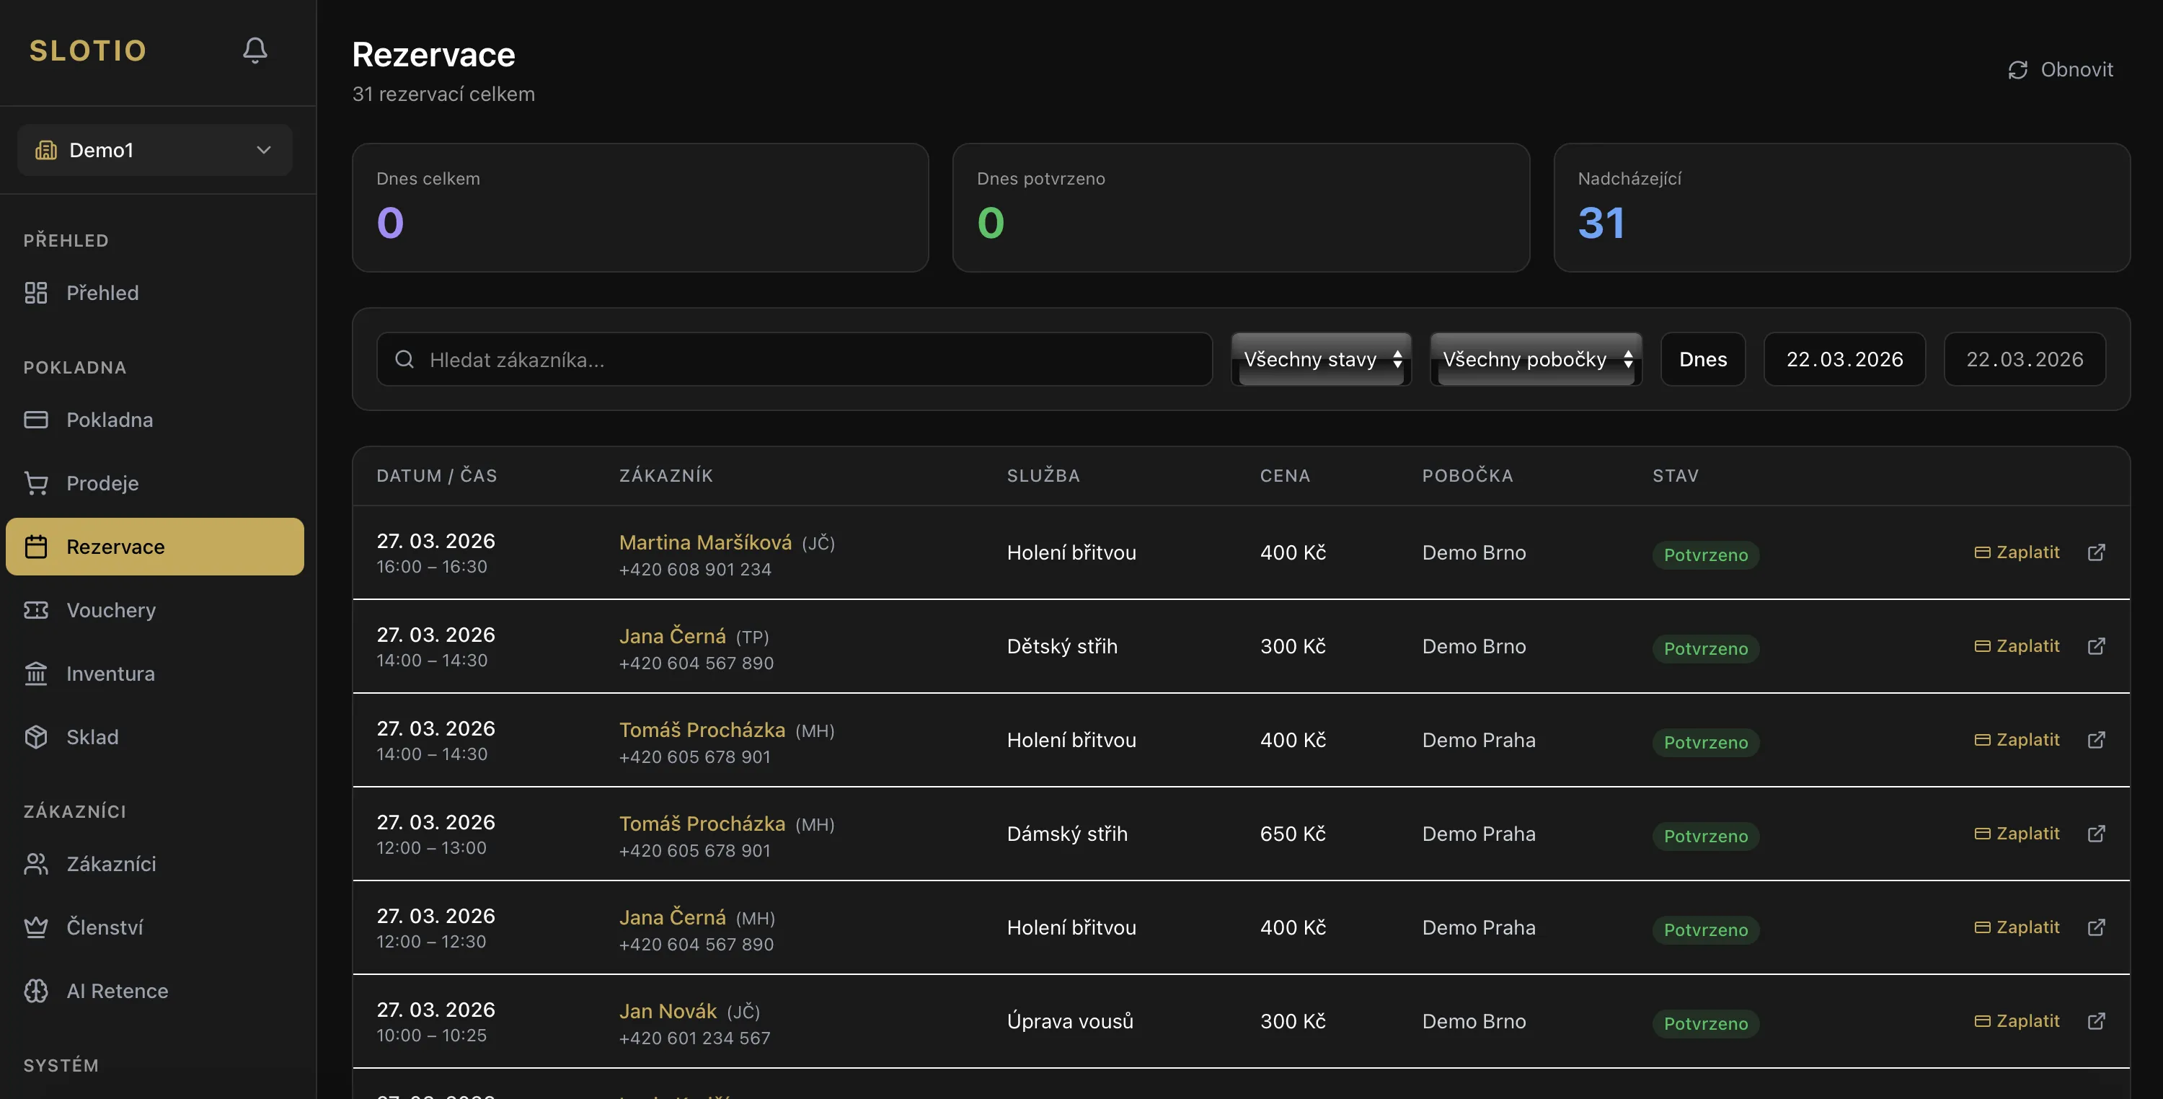
Task: Open Jana Černá Holení břitvou external link
Action: click(2097, 927)
